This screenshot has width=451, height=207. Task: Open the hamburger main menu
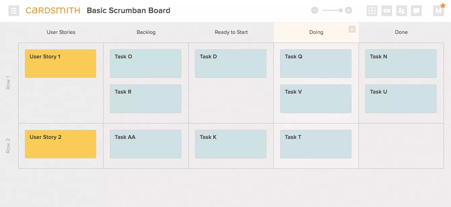(x=14, y=11)
